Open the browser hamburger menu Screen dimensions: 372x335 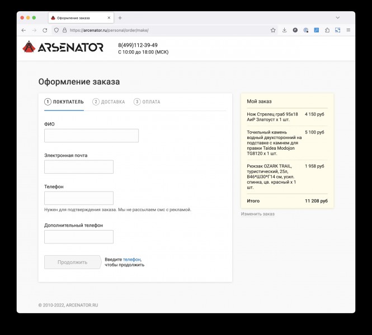pyautogui.click(x=349, y=30)
